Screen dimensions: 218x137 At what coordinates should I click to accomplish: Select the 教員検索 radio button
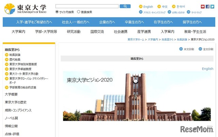(79, 12)
